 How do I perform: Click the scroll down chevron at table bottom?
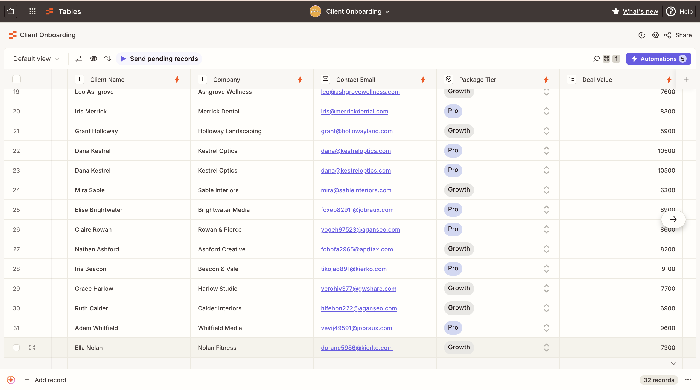pyautogui.click(x=673, y=363)
